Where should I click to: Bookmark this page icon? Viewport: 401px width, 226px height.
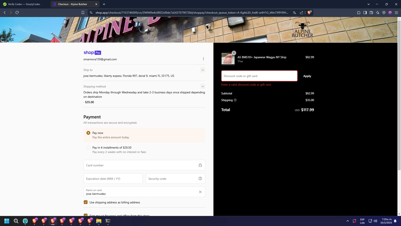point(83,13)
